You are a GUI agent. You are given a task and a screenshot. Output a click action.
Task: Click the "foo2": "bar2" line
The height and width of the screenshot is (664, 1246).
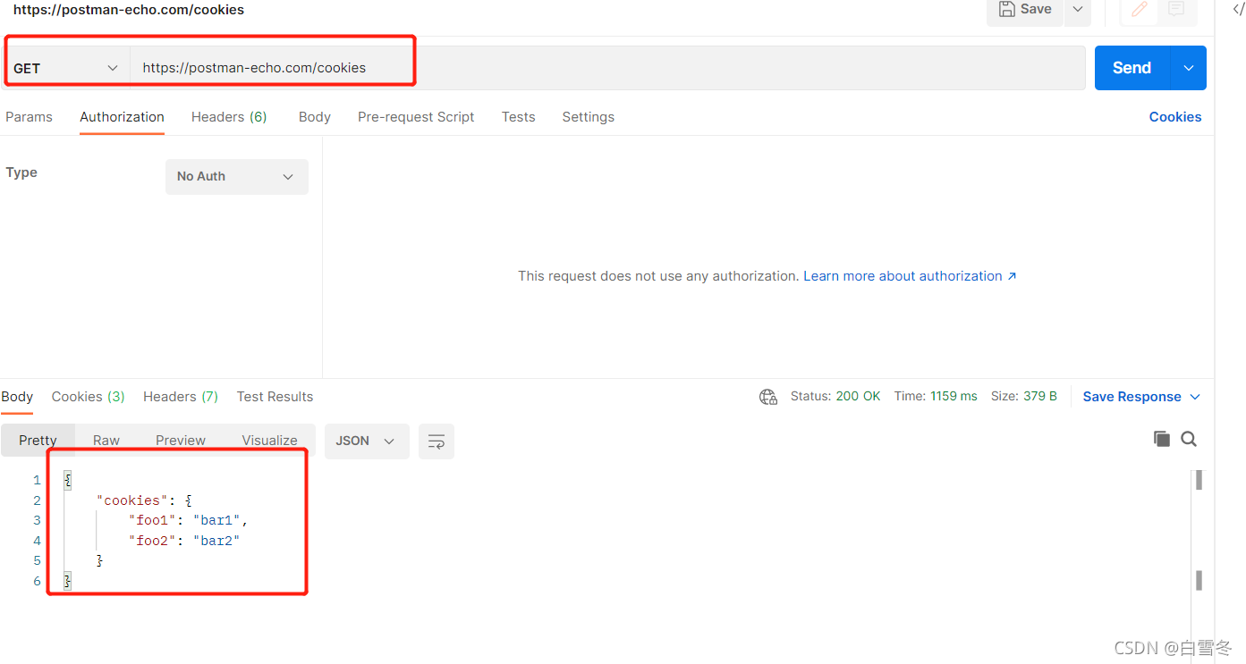[x=184, y=541]
